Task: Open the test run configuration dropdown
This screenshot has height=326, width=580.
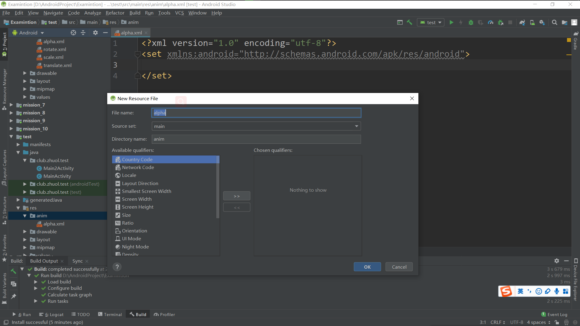Action: coord(431,22)
